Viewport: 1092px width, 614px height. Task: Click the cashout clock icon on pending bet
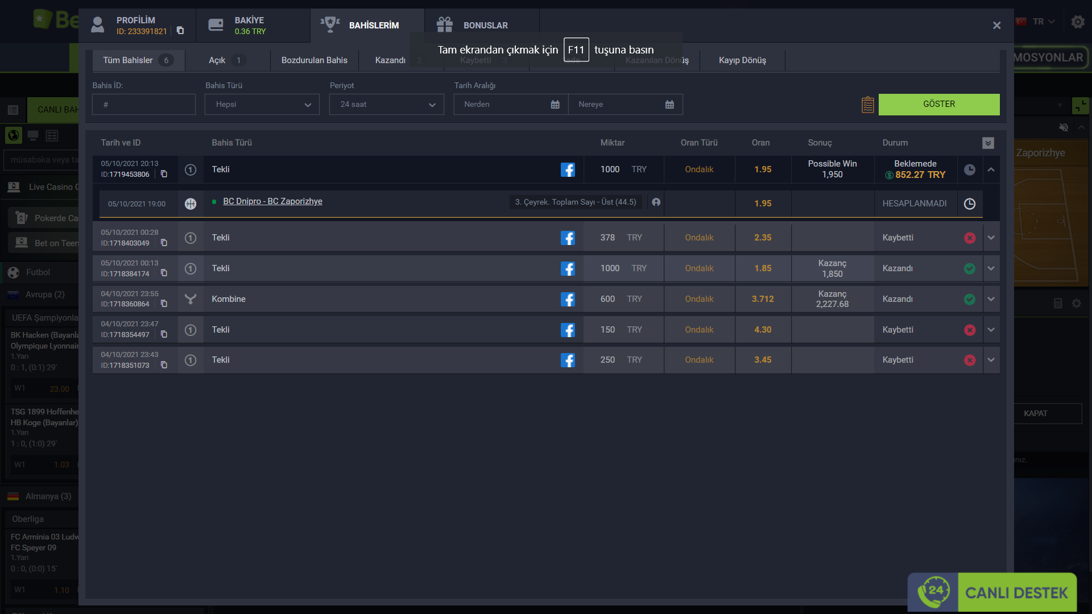click(970, 169)
